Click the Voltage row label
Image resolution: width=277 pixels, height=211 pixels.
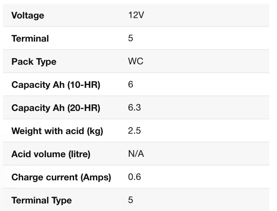(28, 16)
